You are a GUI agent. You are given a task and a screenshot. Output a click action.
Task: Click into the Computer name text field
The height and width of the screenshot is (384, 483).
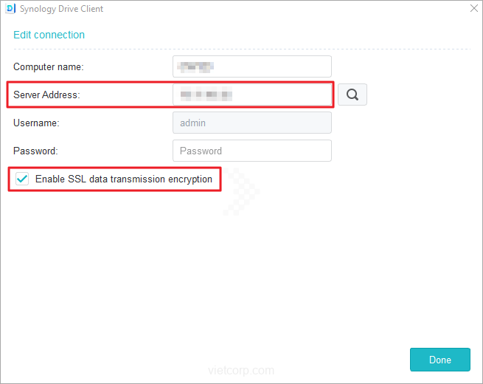(x=251, y=66)
